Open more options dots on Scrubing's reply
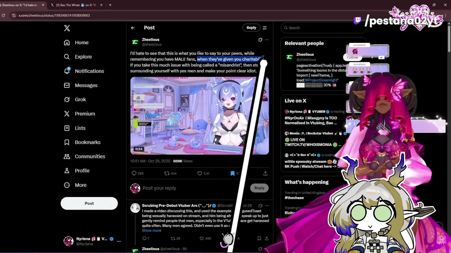This screenshot has width=451, height=253. tap(267, 206)
